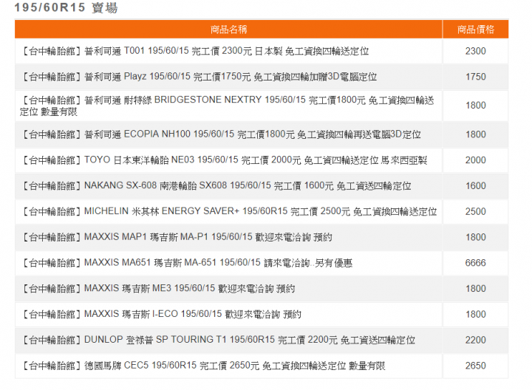Select the 2300 price cell
The image size is (532, 390).
click(476, 51)
